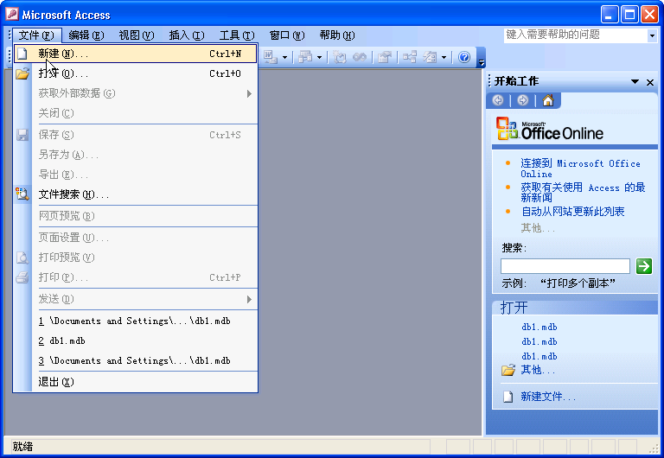This screenshot has width=664, height=458.
Task: Open the New Object dropdown arrow
Action: click(x=444, y=57)
